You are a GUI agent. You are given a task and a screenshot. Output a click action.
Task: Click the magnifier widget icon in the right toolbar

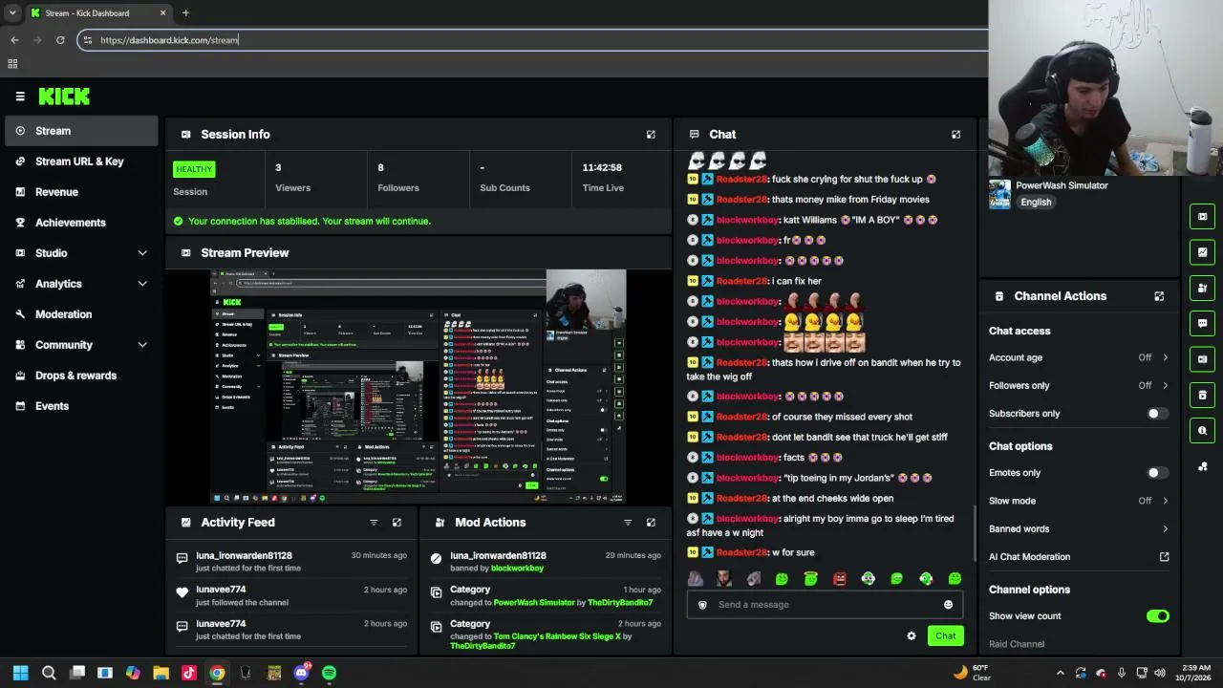point(1203,430)
